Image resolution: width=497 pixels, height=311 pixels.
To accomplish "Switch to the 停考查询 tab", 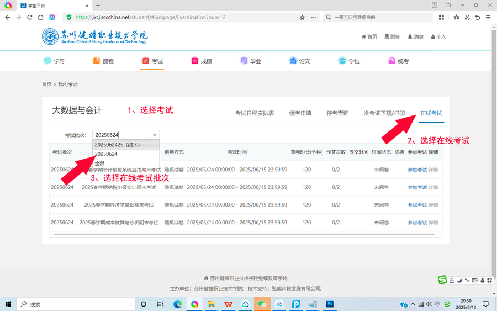I will pyautogui.click(x=337, y=113).
